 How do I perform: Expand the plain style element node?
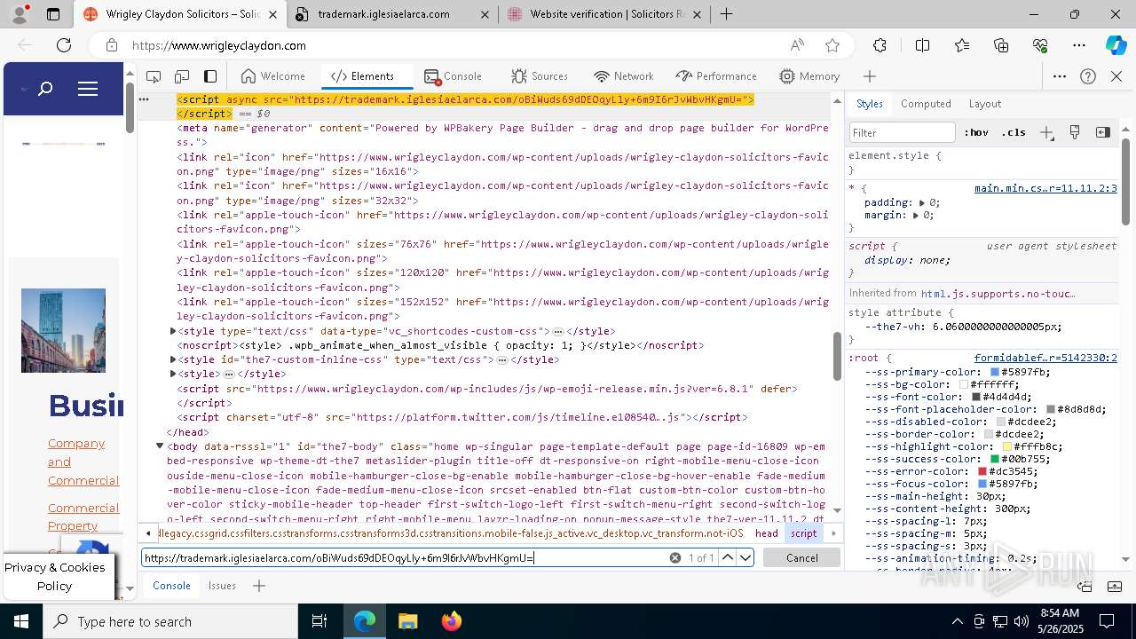coord(173,374)
